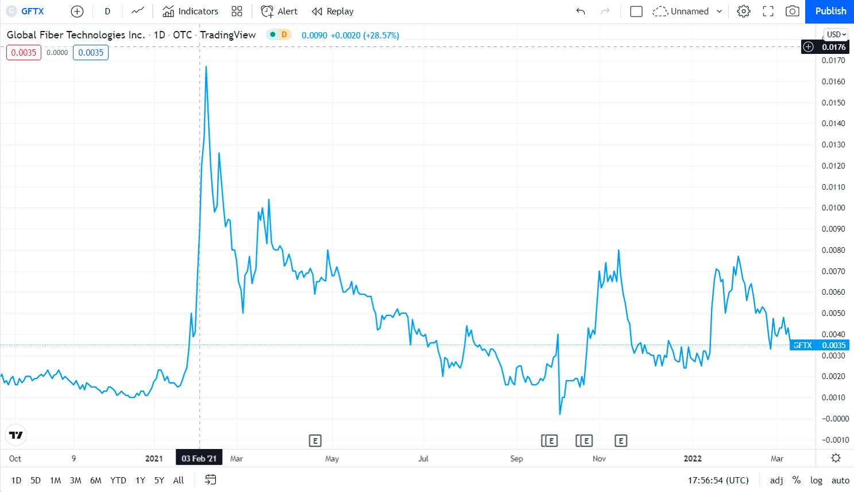The image size is (854, 492).
Task: Click the compare or add symbol plus icon
Action: coord(77,11)
